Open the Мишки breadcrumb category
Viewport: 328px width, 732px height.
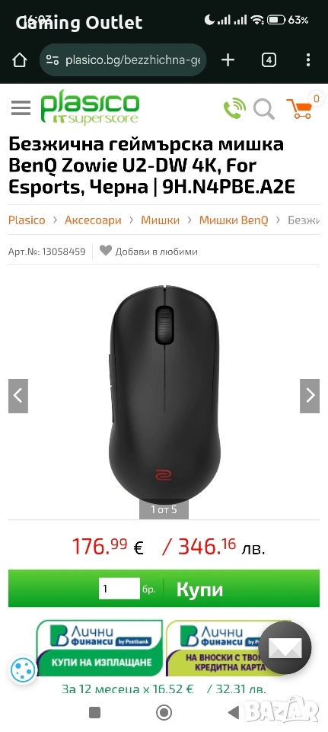tap(161, 220)
